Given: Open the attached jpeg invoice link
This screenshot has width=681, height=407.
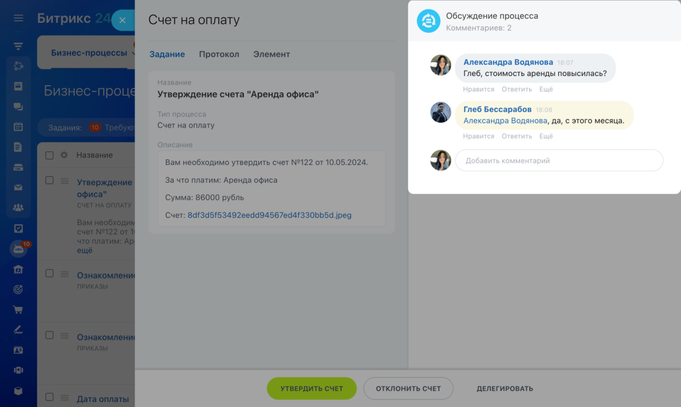Looking at the screenshot, I should pos(270,215).
